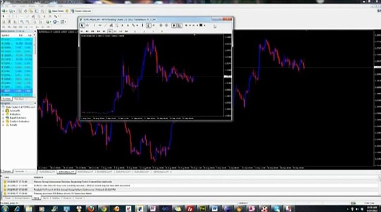Zoom in on the floating chart
Screen dimensions: 381x212
[x=161, y=25]
